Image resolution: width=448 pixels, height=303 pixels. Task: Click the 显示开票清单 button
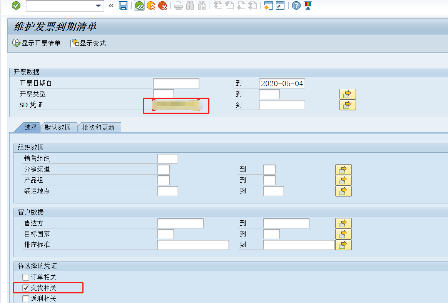pos(36,43)
